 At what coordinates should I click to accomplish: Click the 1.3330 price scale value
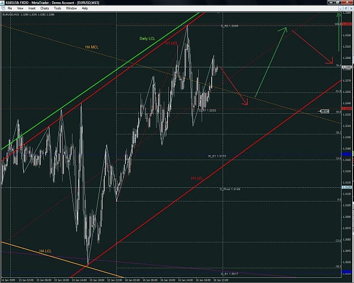click(x=347, y=35)
